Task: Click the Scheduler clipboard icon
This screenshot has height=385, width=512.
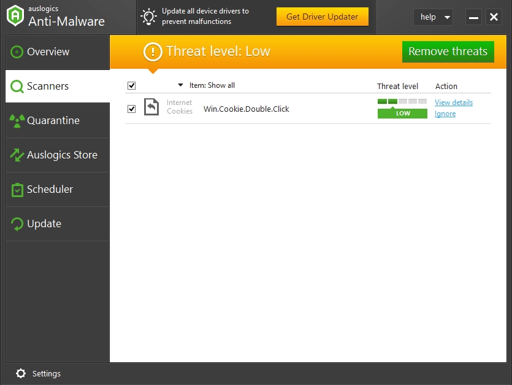Action: point(17,190)
